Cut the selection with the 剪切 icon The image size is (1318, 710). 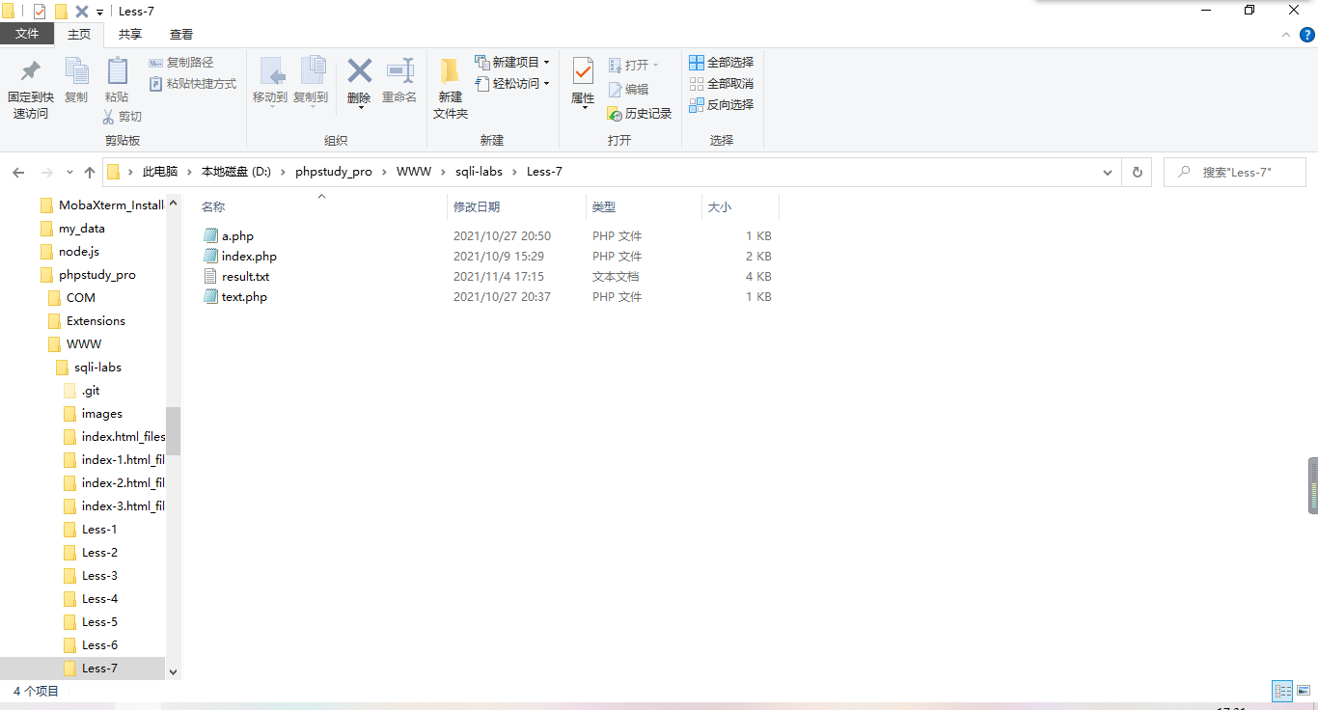point(123,116)
